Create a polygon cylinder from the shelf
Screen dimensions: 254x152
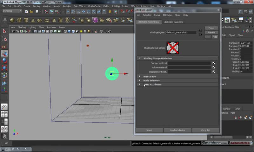click(x=26, y=20)
